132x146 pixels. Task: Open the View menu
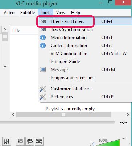pos(61,13)
